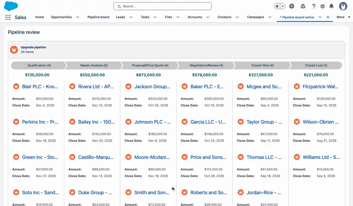Expand the Tasks tab dropdown chevron
The height and width of the screenshot is (206, 353).
pyautogui.click(x=155, y=17)
